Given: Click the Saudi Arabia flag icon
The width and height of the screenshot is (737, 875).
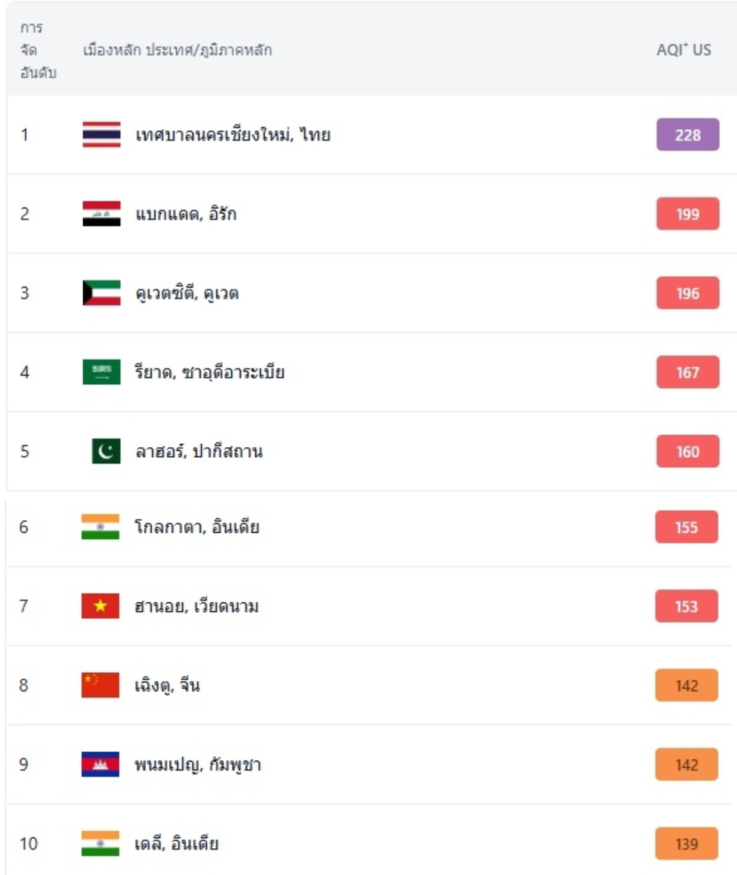Looking at the screenshot, I should [101, 373].
